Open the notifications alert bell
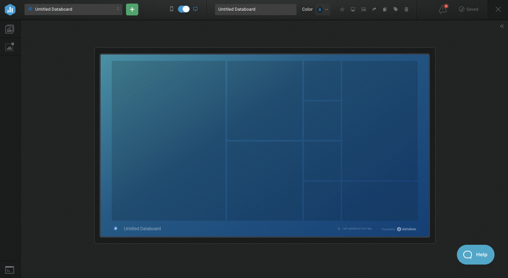 click(x=443, y=9)
